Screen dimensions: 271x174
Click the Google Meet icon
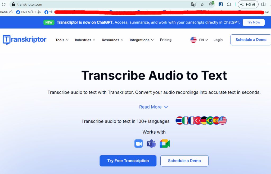(x=165, y=144)
